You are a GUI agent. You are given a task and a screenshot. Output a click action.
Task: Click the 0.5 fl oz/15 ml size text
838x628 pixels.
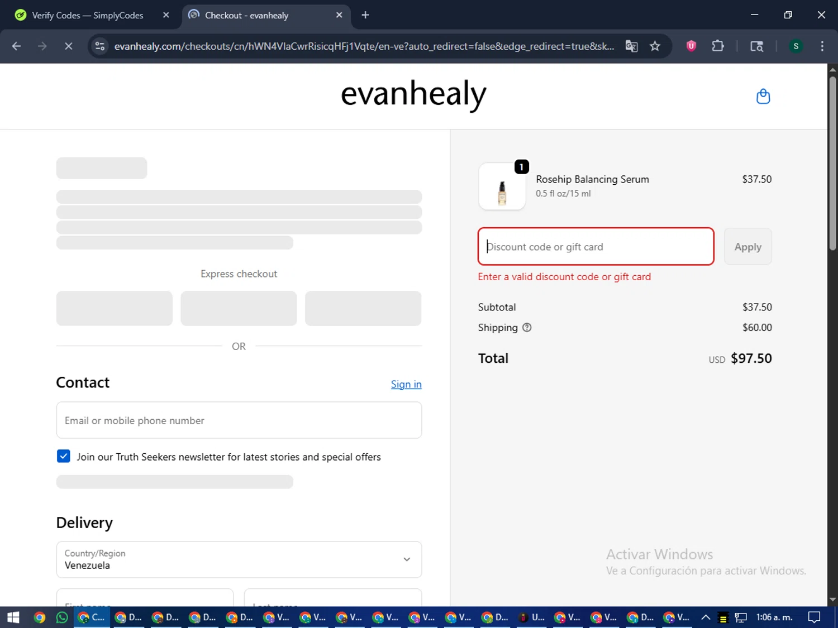point(563,194)
